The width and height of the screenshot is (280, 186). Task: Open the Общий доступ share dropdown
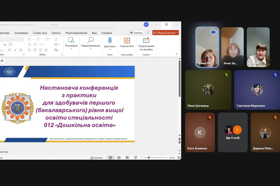166,33
